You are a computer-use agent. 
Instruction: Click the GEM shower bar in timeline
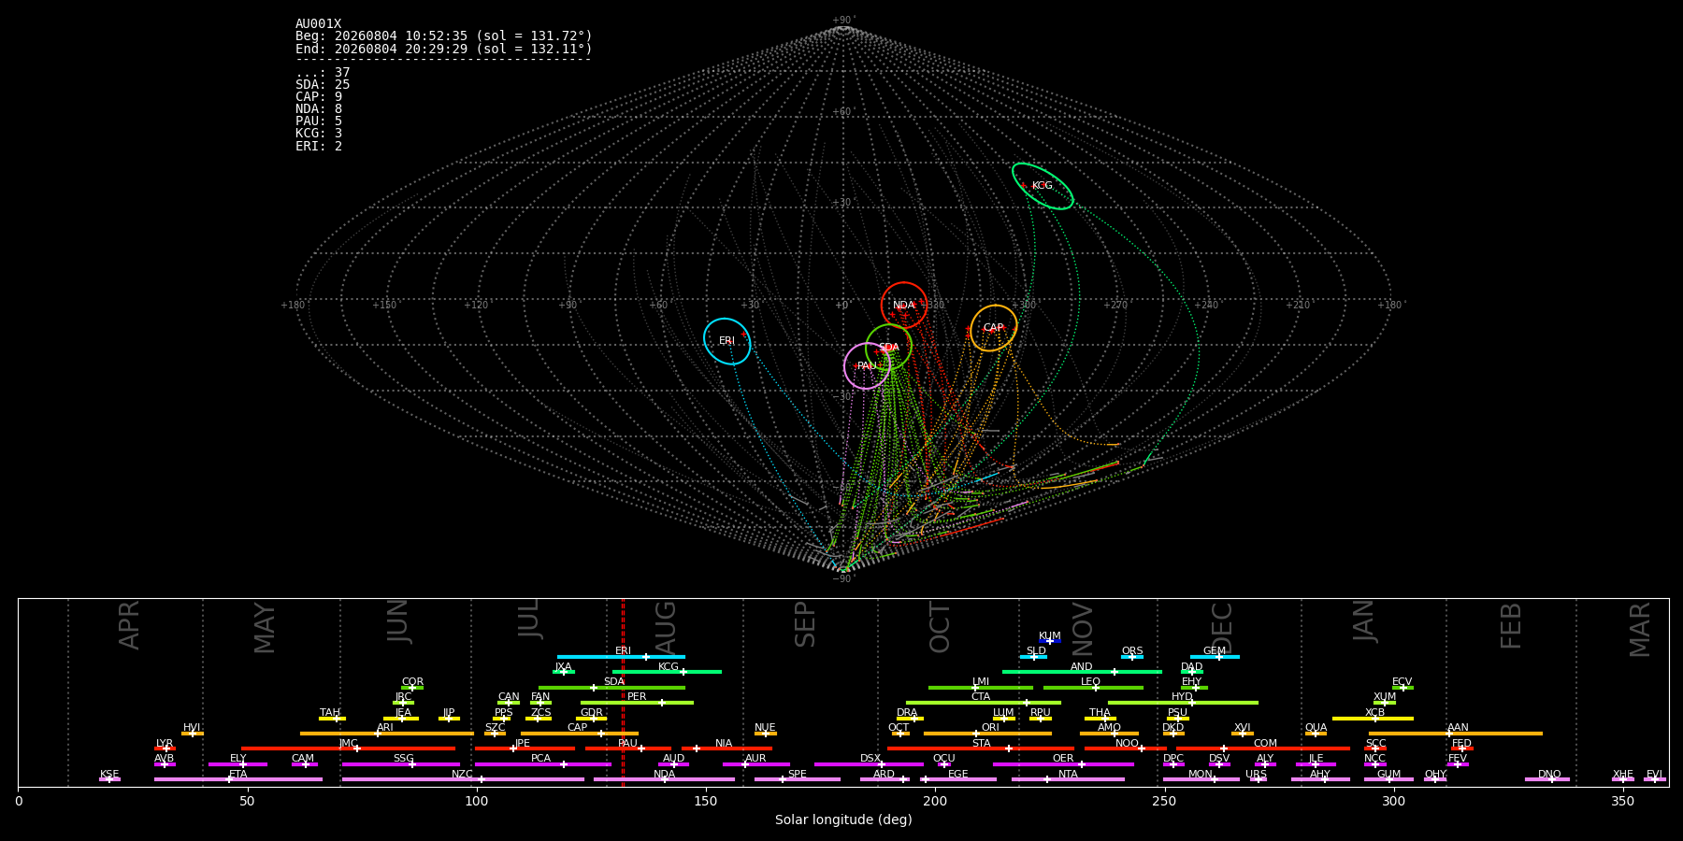pyautogui.click(x=1215, y=657)
